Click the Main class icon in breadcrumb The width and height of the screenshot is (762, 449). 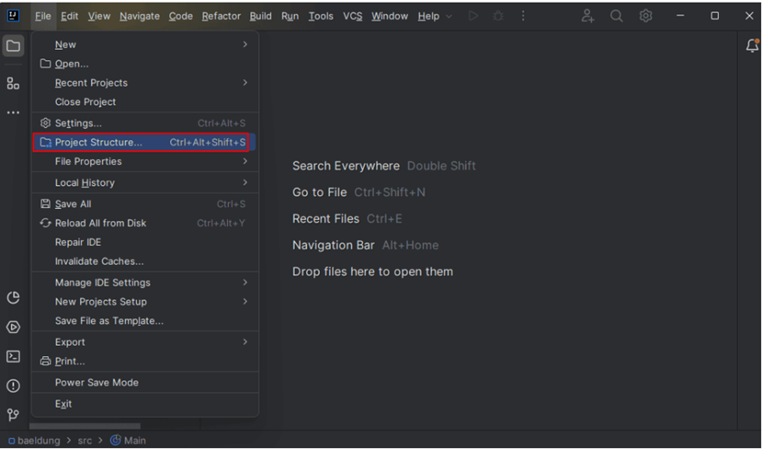click(115, 440)
